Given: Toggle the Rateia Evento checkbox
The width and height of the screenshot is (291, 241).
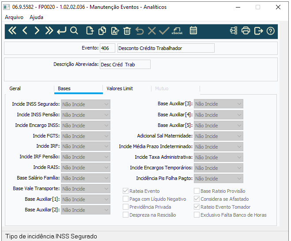Looking at the screenshot, I should click(x=125, y=191).
